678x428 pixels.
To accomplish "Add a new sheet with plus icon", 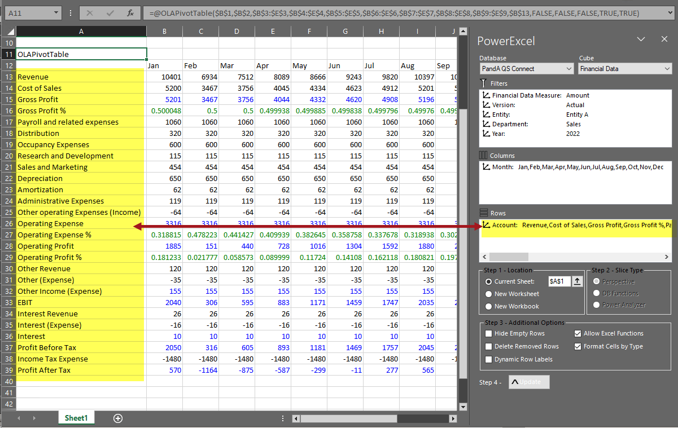I will 118,418.
